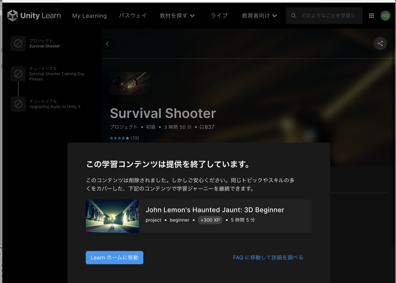Collapse the sidebar with the chevron

point(107,44)
